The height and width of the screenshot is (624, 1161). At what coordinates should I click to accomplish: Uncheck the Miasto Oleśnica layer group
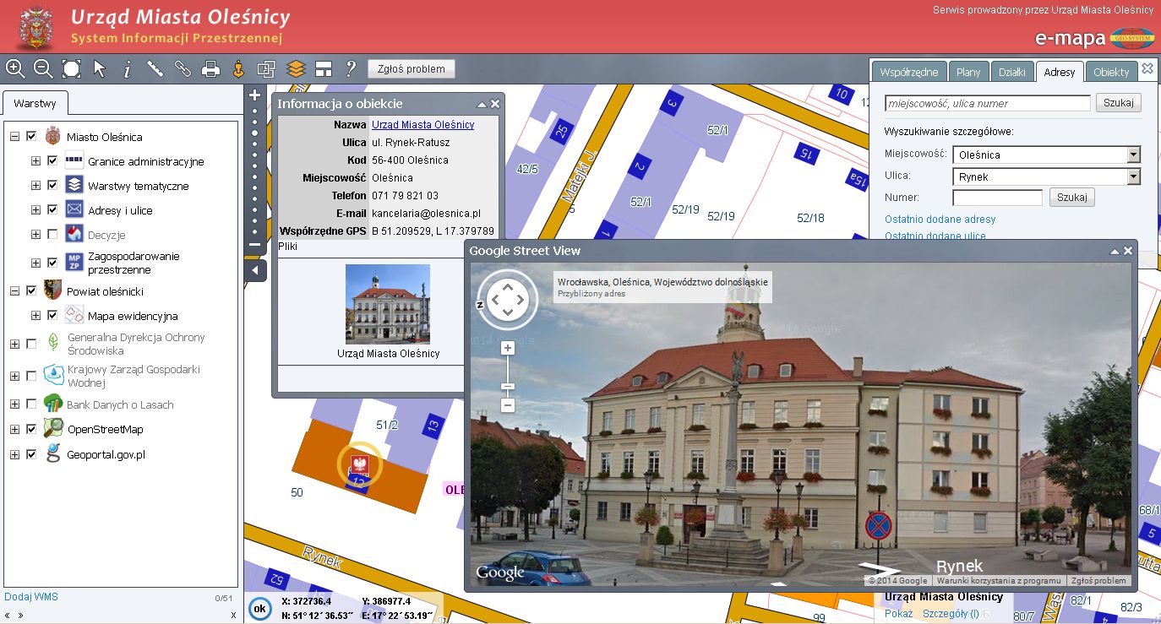point(31,136)
